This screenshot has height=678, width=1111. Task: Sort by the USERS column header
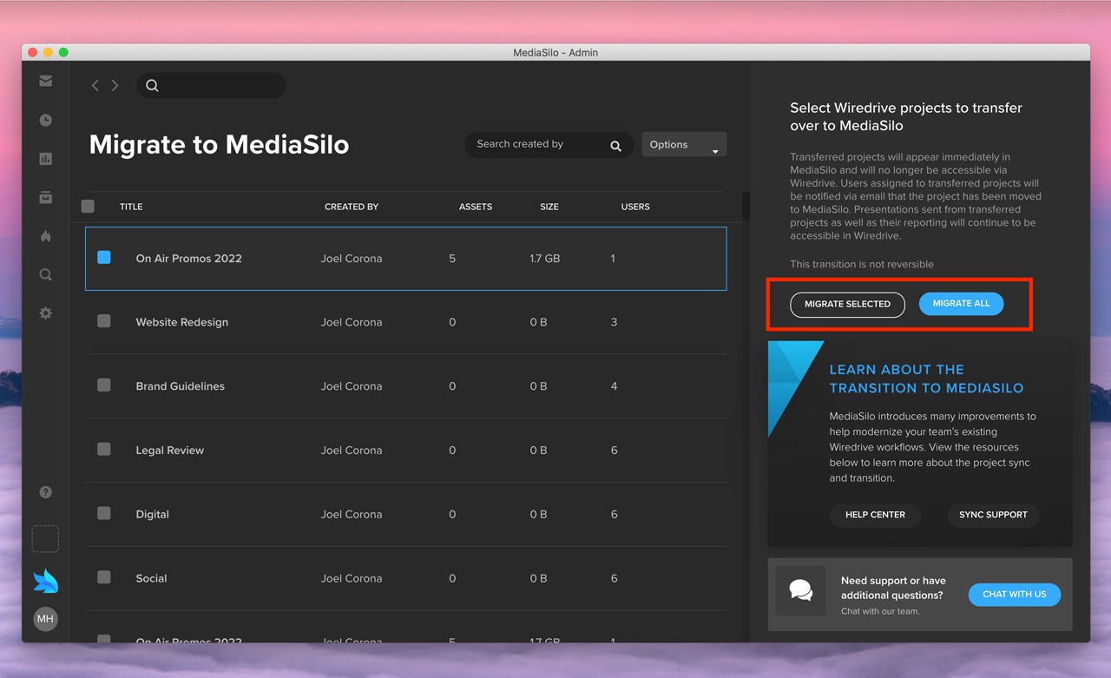click(635, 207)
